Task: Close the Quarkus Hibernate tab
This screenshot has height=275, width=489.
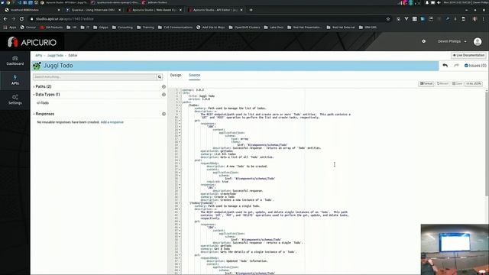Action: [119, 10]
